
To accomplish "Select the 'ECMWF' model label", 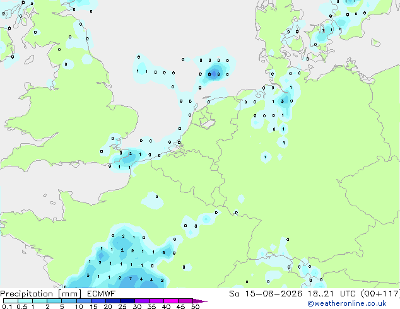I will pyautogui.click(x=102, y=294).
